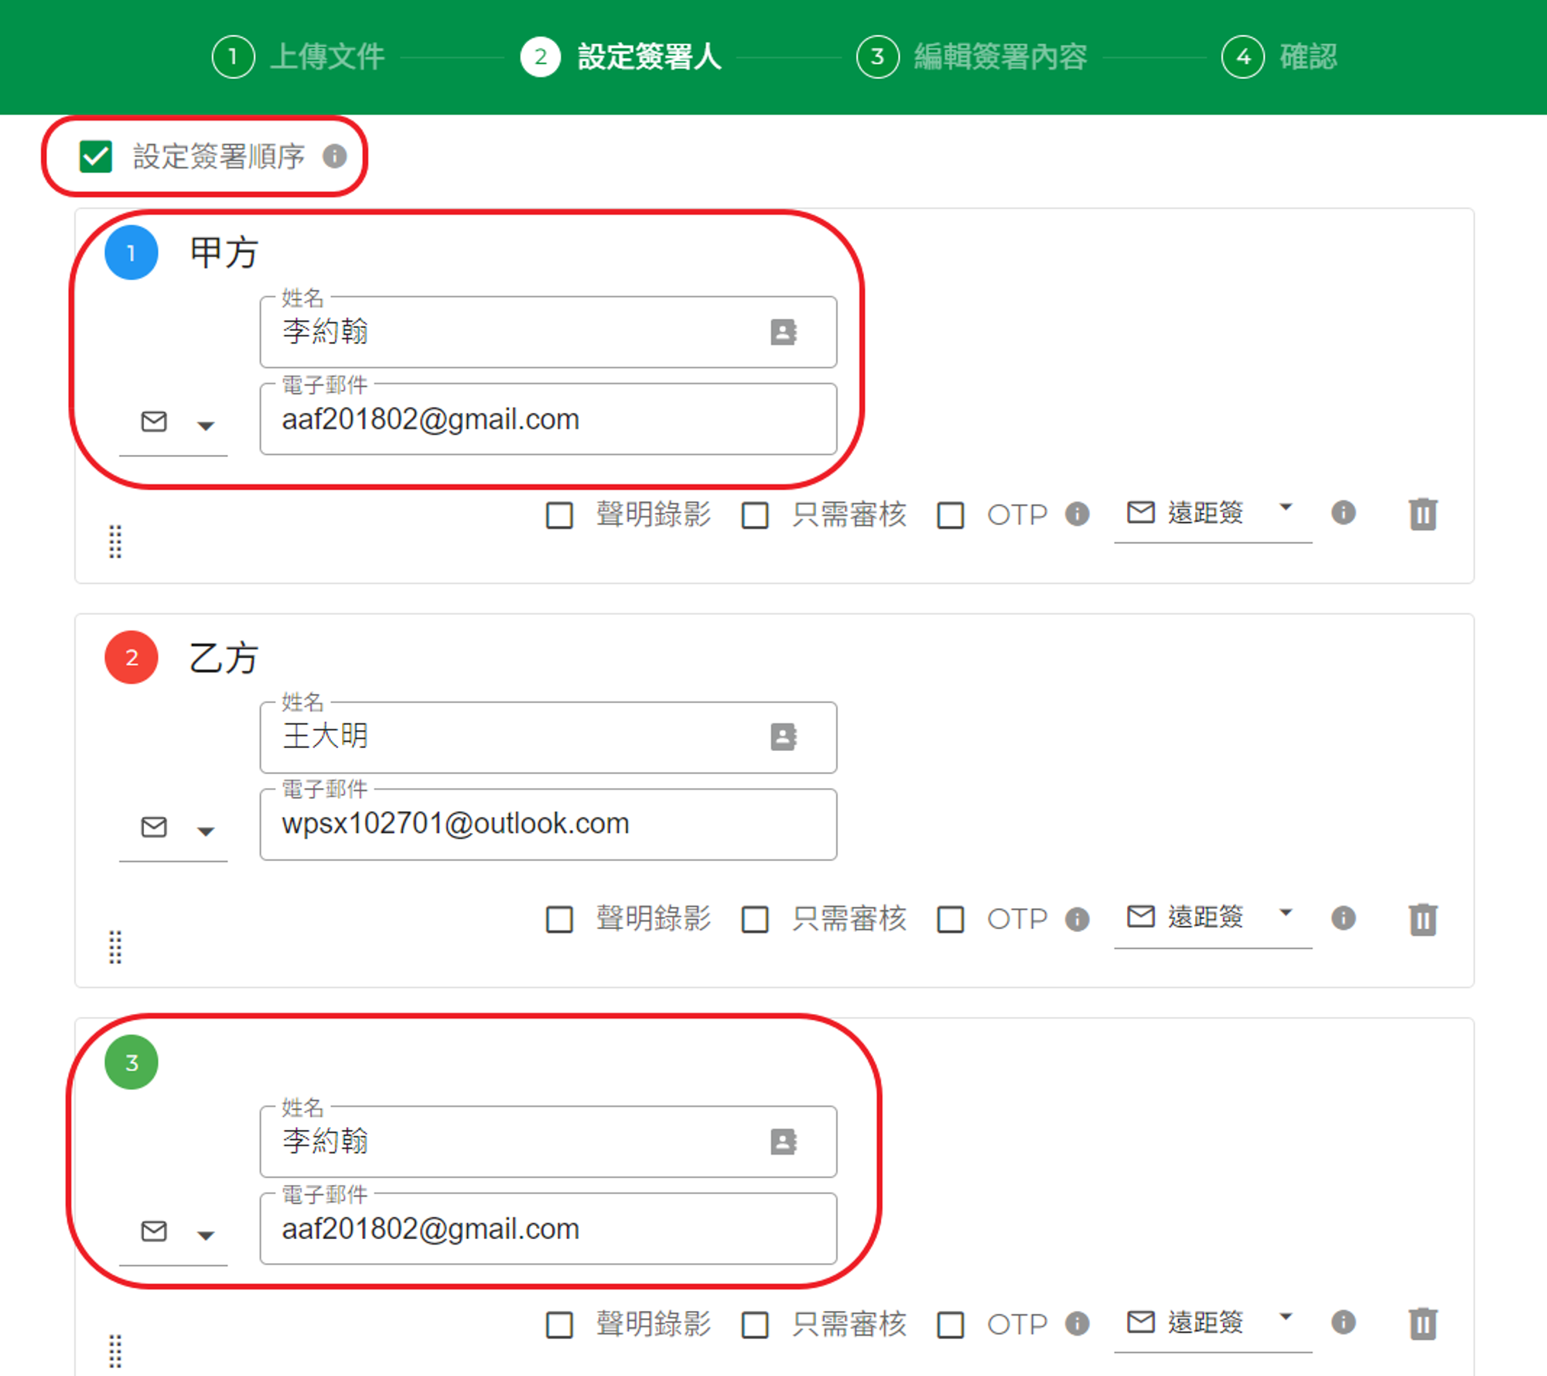This screenshot has height=1376, width=1547.
Task: Click green order badge 3
Action: (x=131, y=1062)
